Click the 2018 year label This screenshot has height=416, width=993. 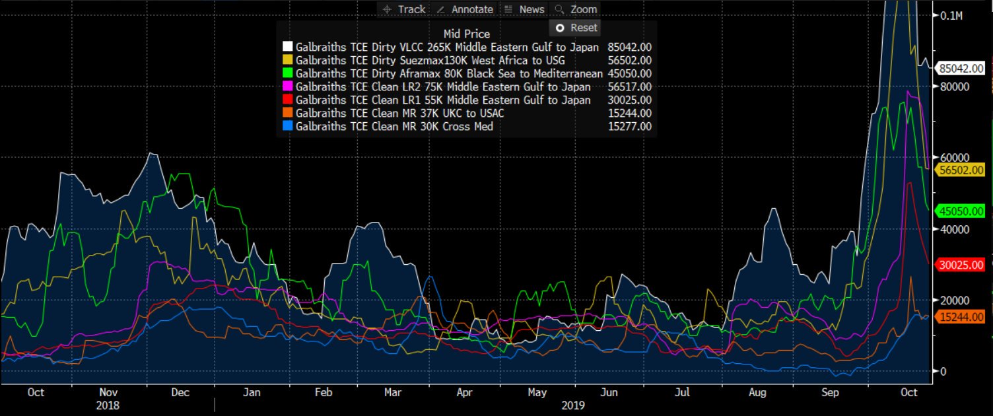pos(109,405)
